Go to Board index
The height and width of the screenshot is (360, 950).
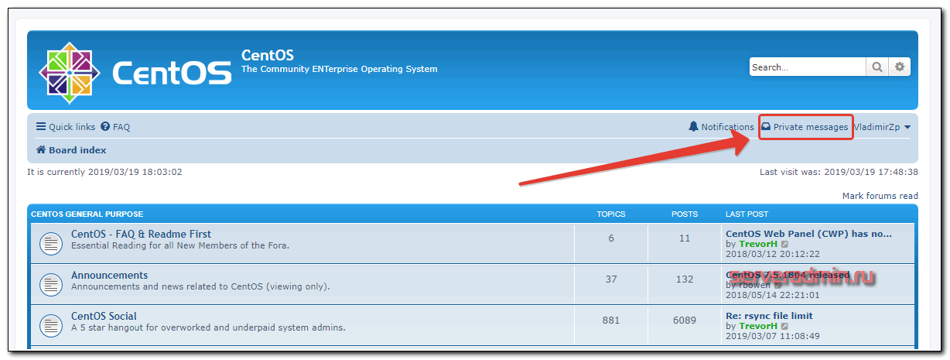tap(71, 150)
